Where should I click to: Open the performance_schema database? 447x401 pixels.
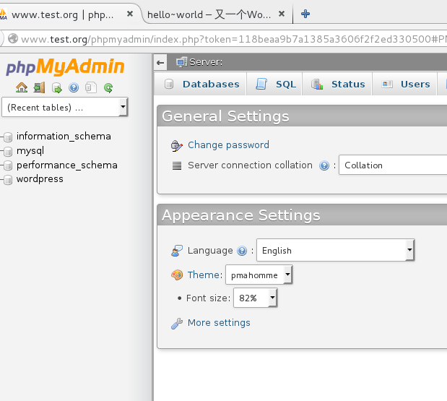click(x=67, y=165)
